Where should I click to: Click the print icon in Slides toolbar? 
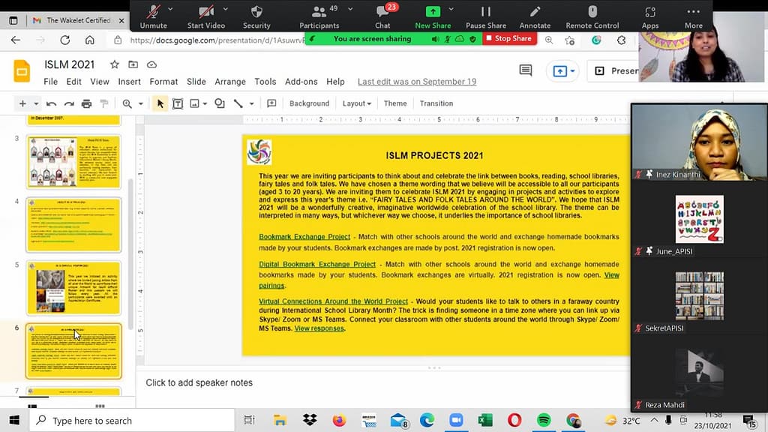tap(86, 103)
